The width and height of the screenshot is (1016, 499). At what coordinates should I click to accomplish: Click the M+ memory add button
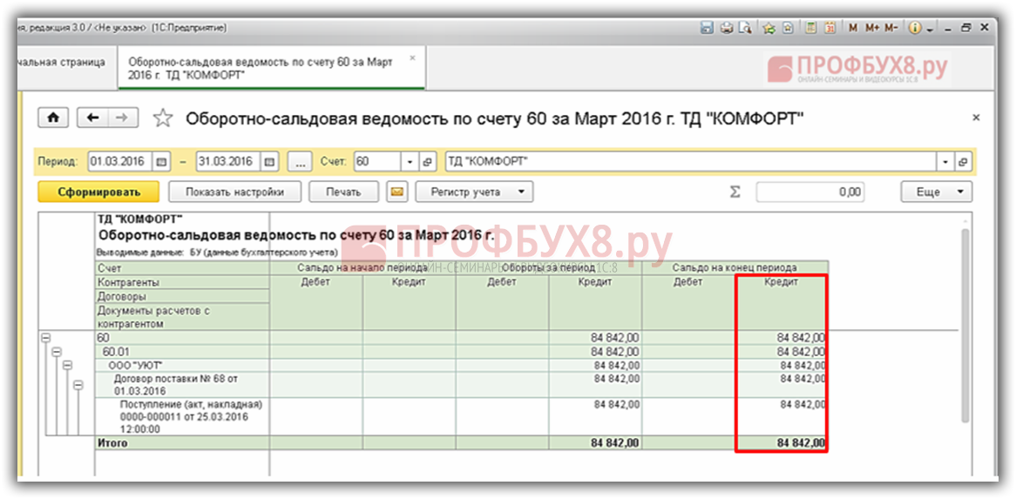[x=872, y=28]
